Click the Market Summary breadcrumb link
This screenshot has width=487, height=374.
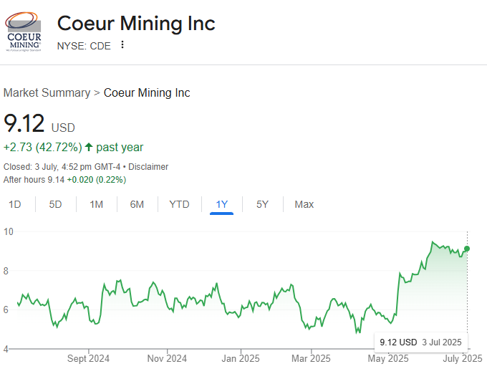pos(47,92)
